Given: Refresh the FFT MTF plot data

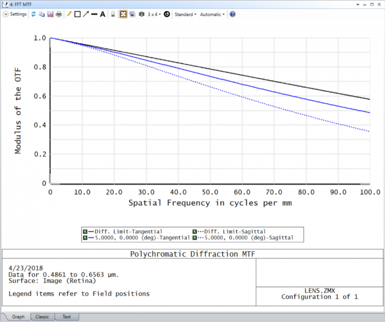Looking at the screenshot, I should [32, 14].
